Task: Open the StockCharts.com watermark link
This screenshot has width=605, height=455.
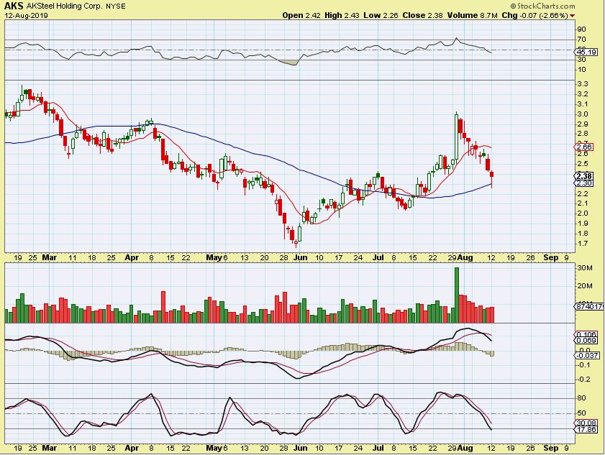Action: click(x=542, y=6)
